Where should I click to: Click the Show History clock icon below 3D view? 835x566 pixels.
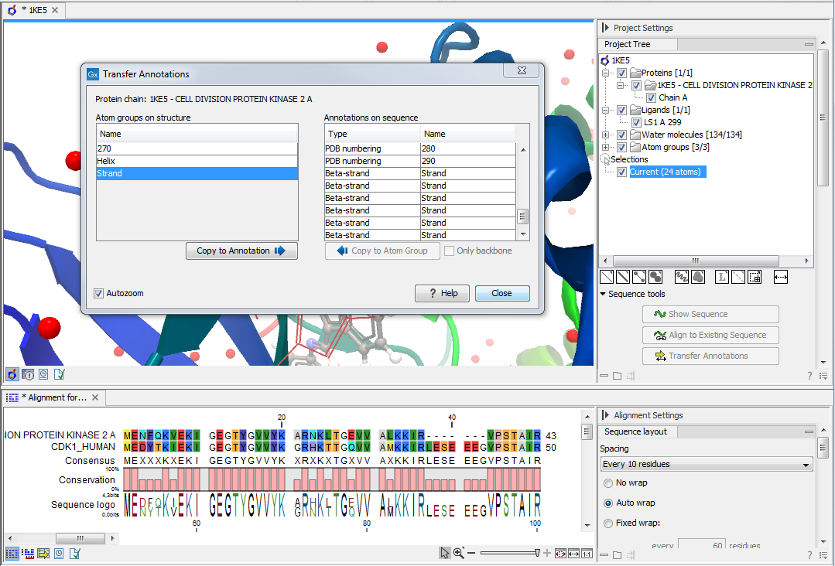(x=43, y=373)
